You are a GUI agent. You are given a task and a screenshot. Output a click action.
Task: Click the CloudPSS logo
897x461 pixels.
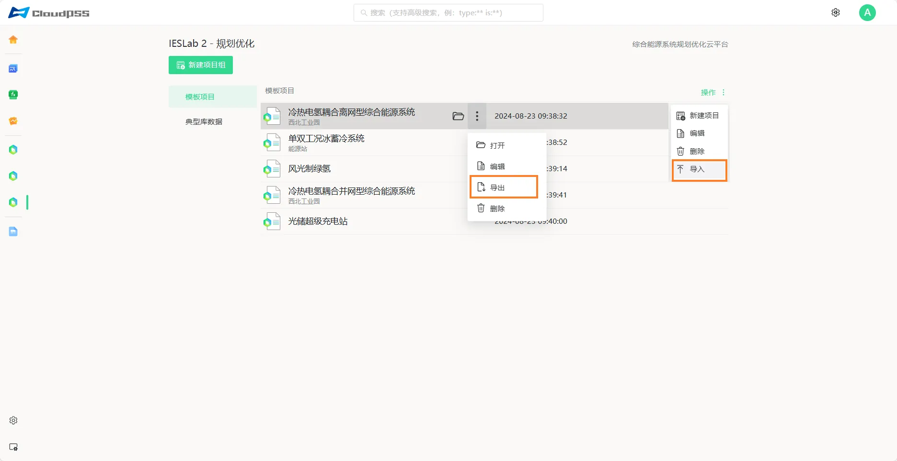[49, 13]
